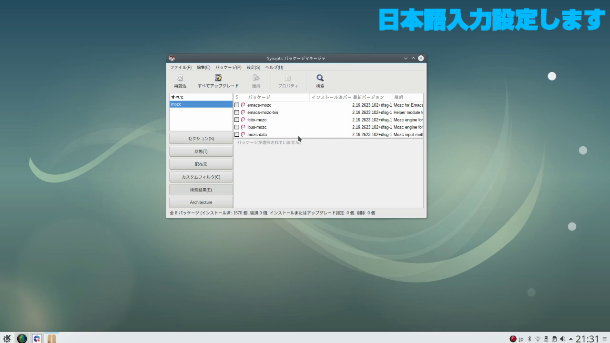Open the volume speaker tray icon
Image resolution: width=610 pixels, height=343 pixels.
562,339
